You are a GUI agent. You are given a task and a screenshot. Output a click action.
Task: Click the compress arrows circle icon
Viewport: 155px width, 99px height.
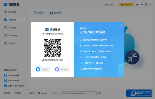coord(132,57)
